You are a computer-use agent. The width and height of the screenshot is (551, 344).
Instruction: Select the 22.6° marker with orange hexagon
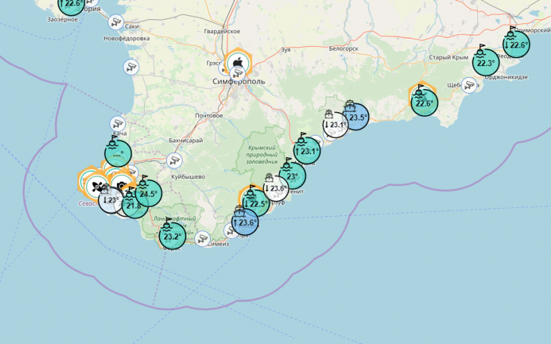pyautogui.click(x=424, y=103)
